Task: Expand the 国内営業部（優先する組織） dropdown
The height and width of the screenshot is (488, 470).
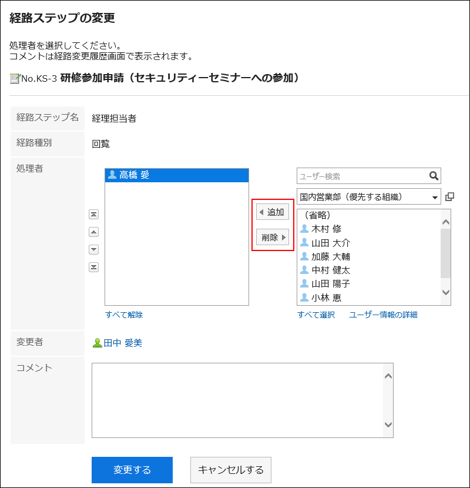Action: (x=368, y=196)
